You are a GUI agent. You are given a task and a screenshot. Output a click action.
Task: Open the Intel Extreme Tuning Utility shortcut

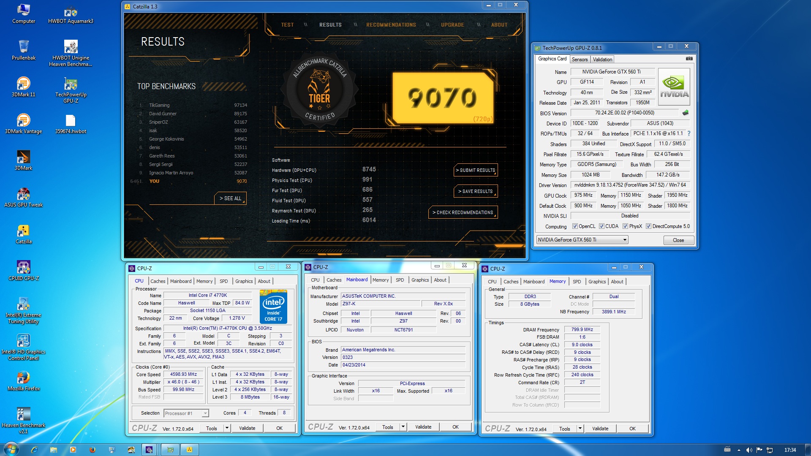point(24,310)
